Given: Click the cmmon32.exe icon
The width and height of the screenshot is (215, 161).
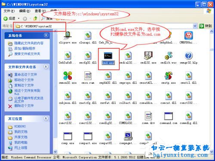Looking at the screenshot, I should (68, 76).
